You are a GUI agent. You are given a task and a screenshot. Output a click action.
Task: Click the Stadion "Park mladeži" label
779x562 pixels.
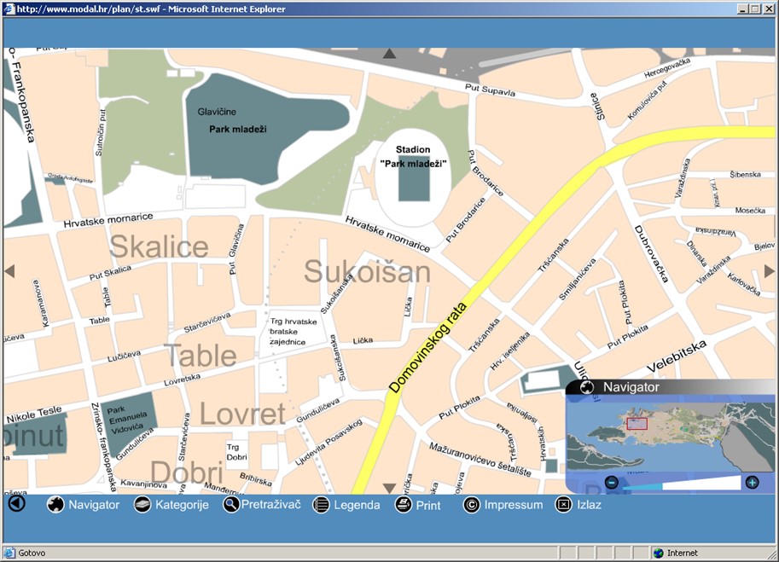pyautogui.click(x=413, y=156)
